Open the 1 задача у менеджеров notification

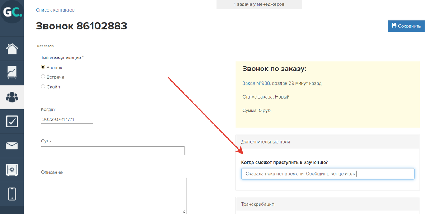pyautogui.click(x=259, y=4)
